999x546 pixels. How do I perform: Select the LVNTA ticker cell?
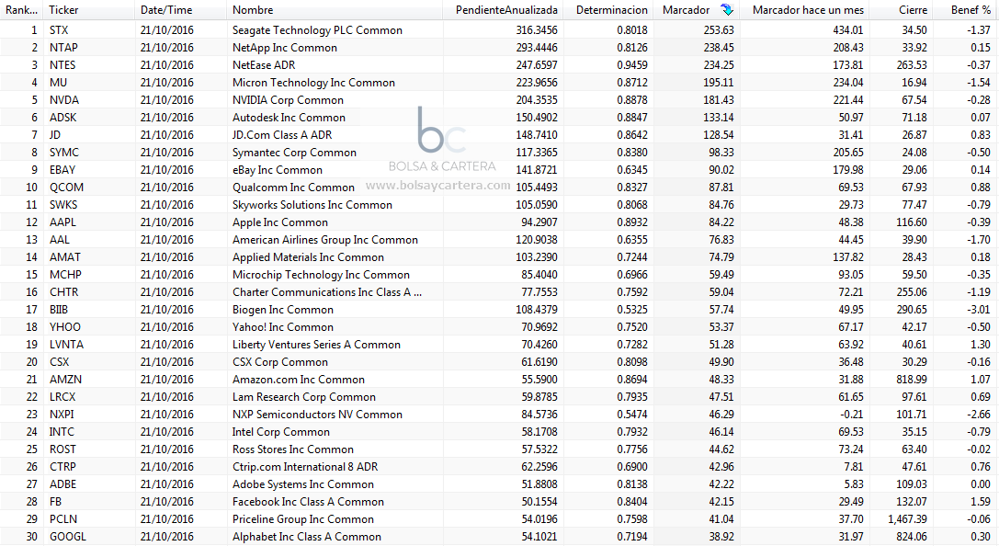click(x=66, y=344)
